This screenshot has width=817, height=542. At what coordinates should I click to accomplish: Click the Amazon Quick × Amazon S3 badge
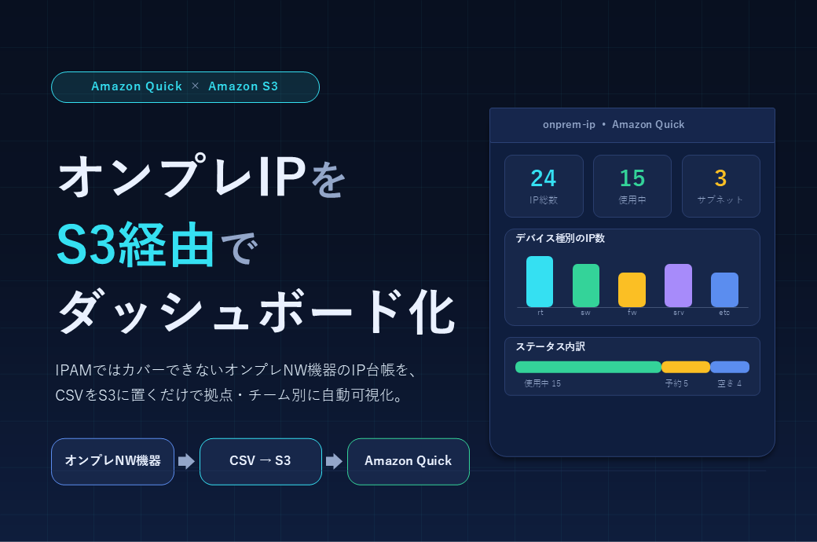click(x=185, y=87)
